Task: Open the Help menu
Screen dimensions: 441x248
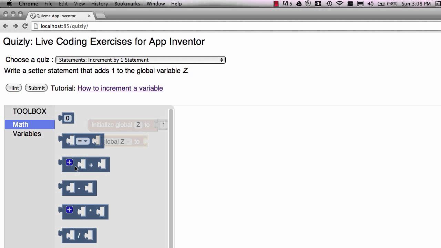Action: click(x=176, y=4)
